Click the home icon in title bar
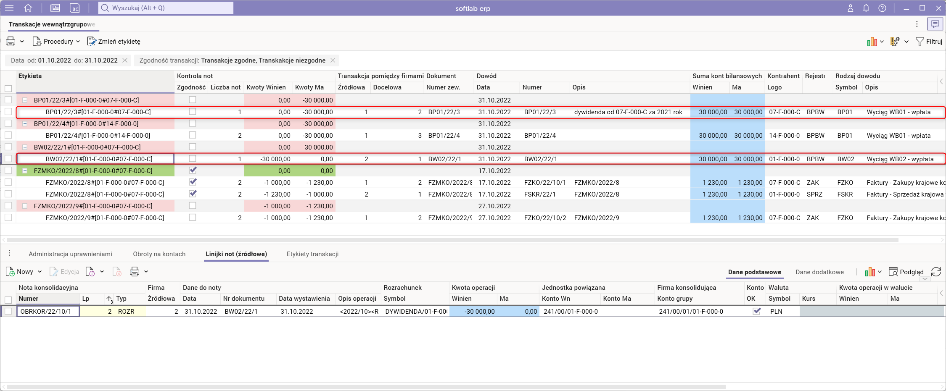 click(28, 8)
